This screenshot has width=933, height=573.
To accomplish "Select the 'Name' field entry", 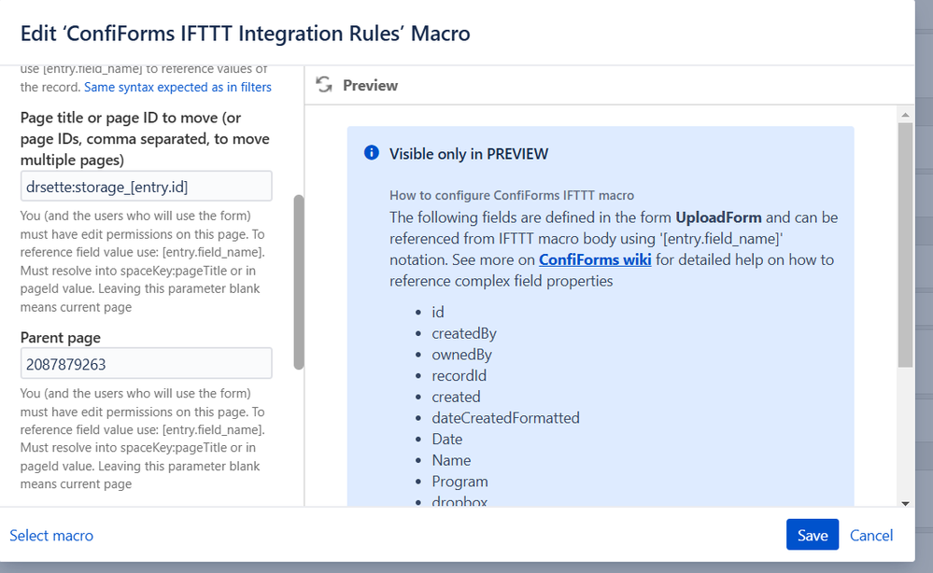I will 451,461.
